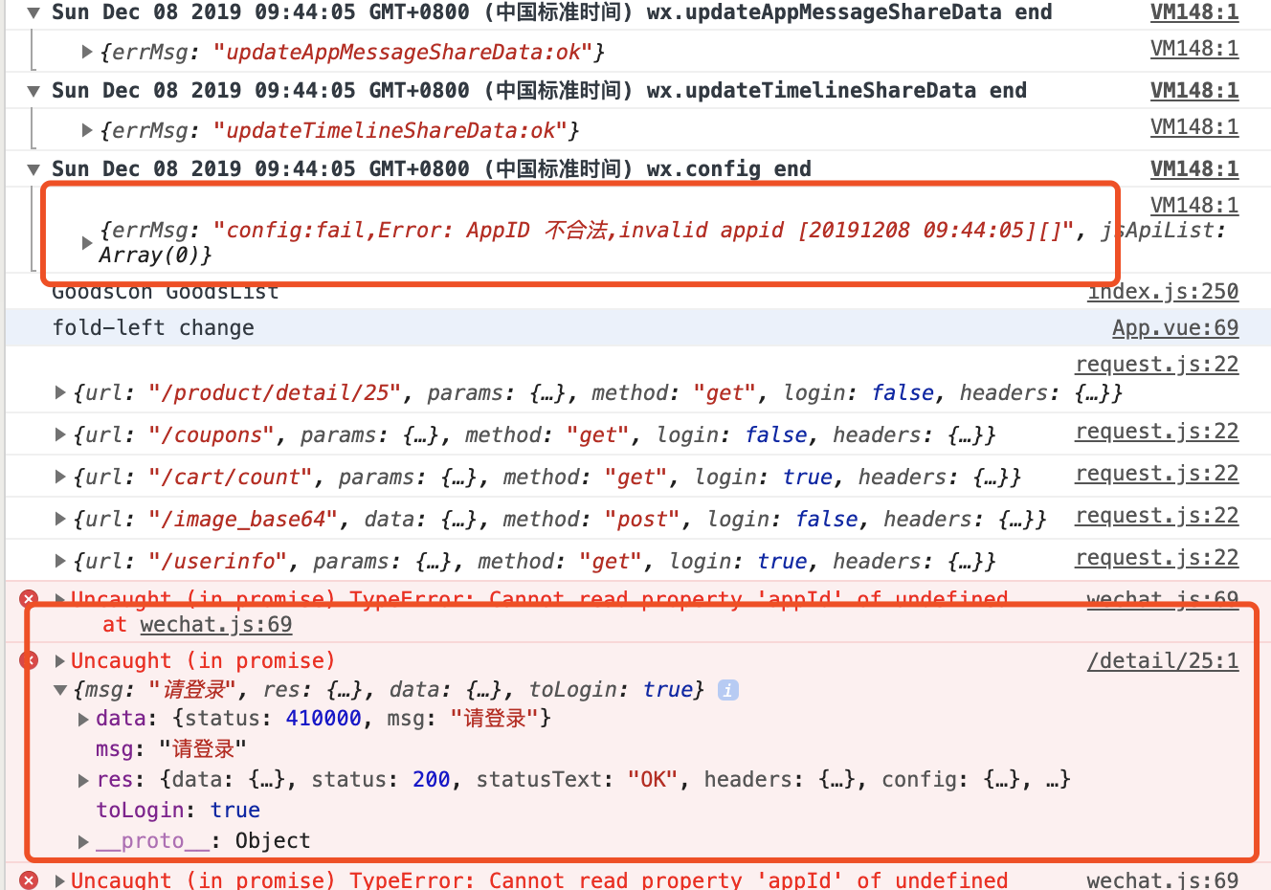The image size is (1271, 890).
Task: Open request.js:22 link on /cart/count row
Action: [1156, 474]
